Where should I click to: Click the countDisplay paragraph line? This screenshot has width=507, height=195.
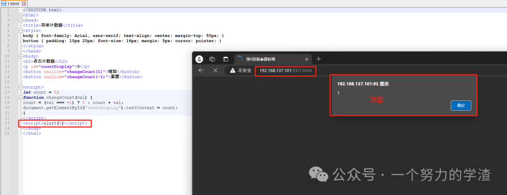(57, 67)
